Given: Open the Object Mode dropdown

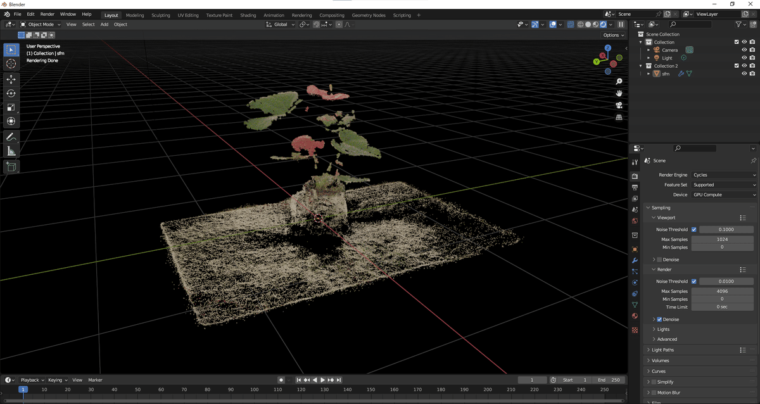Looking at the screenshot, I should [x=41, y=25].
